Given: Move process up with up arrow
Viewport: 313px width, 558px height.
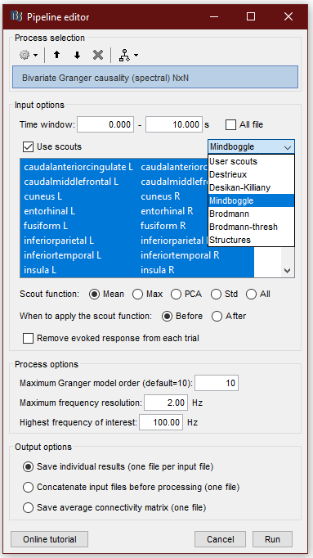Looking at the screenshot, I should 57,55.
